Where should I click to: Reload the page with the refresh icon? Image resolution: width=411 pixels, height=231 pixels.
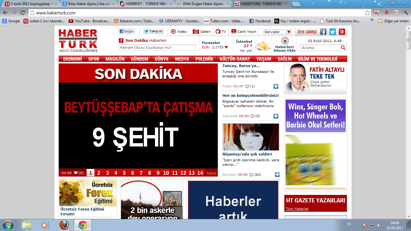point(23,13)
